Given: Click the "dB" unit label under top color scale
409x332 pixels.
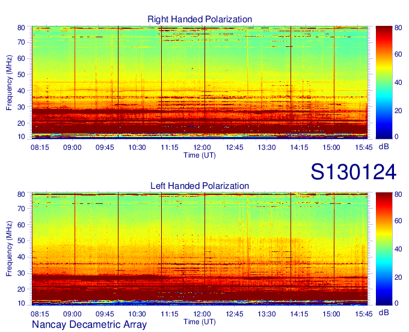Looking at the screenshot, I should [384, 147].
